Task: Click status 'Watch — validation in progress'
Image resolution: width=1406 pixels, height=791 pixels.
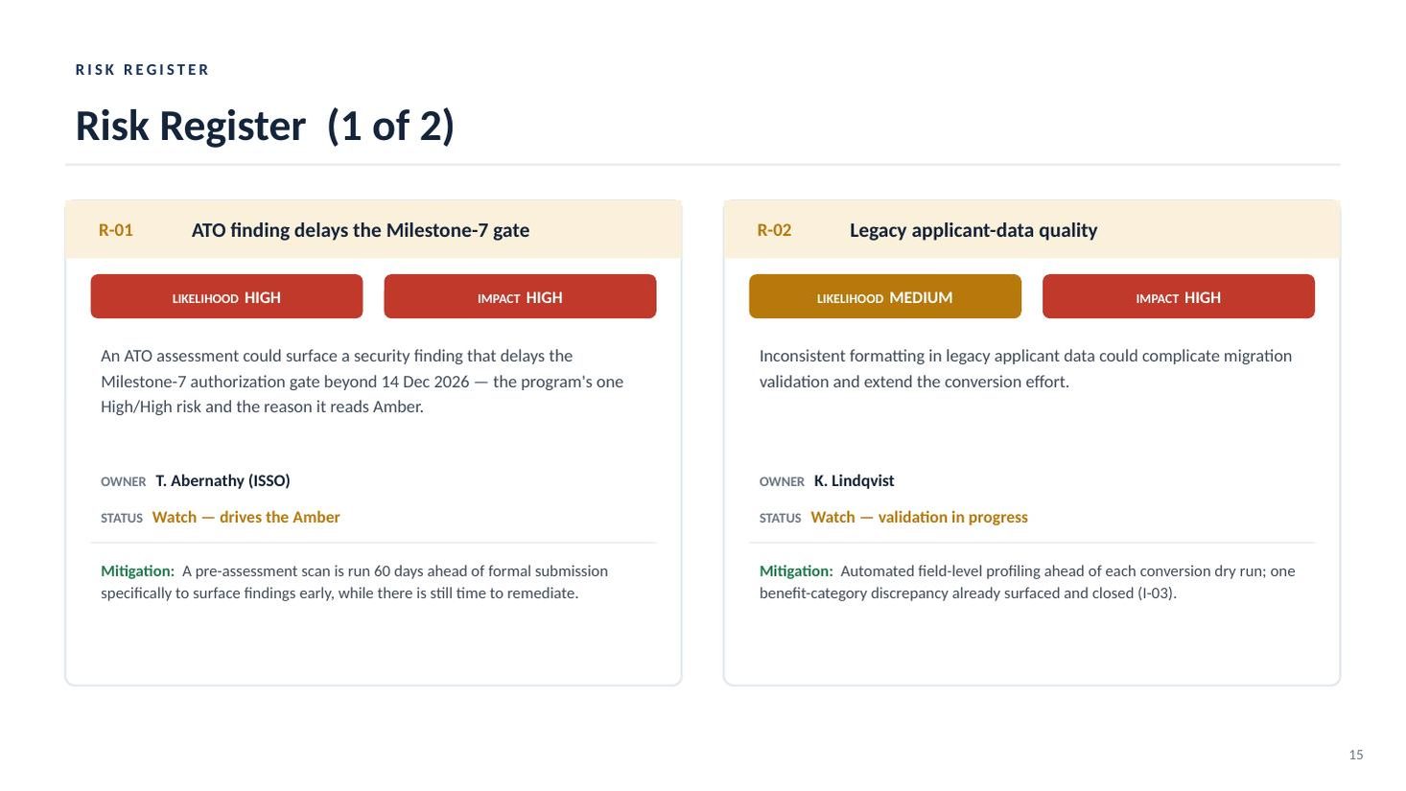Action: click(919, 517)
